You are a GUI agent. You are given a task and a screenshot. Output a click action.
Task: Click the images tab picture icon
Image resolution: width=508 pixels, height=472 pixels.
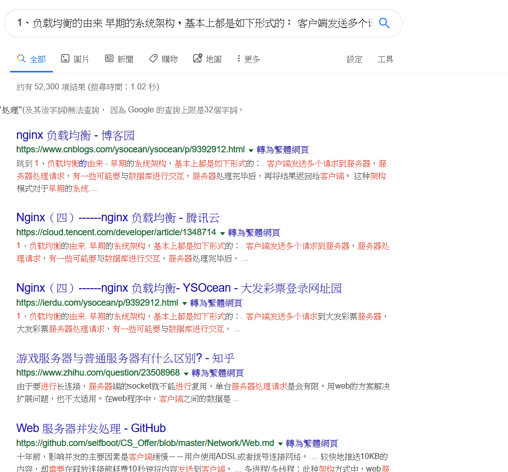[x=65, y=58]
